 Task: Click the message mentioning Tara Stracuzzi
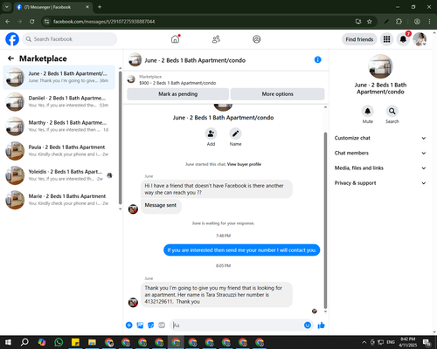pyautogui.click(x=217, y=295)
